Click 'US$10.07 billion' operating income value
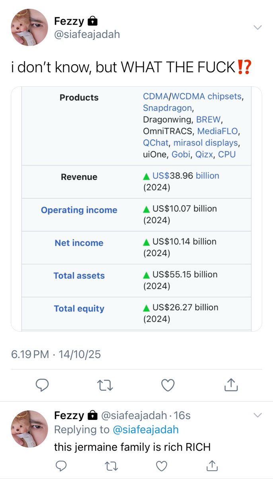 click(185, 209)
